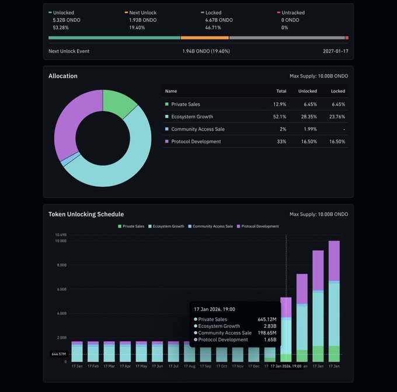Click the 12.9% total value
Screen dimensions: 397x392
280,104
